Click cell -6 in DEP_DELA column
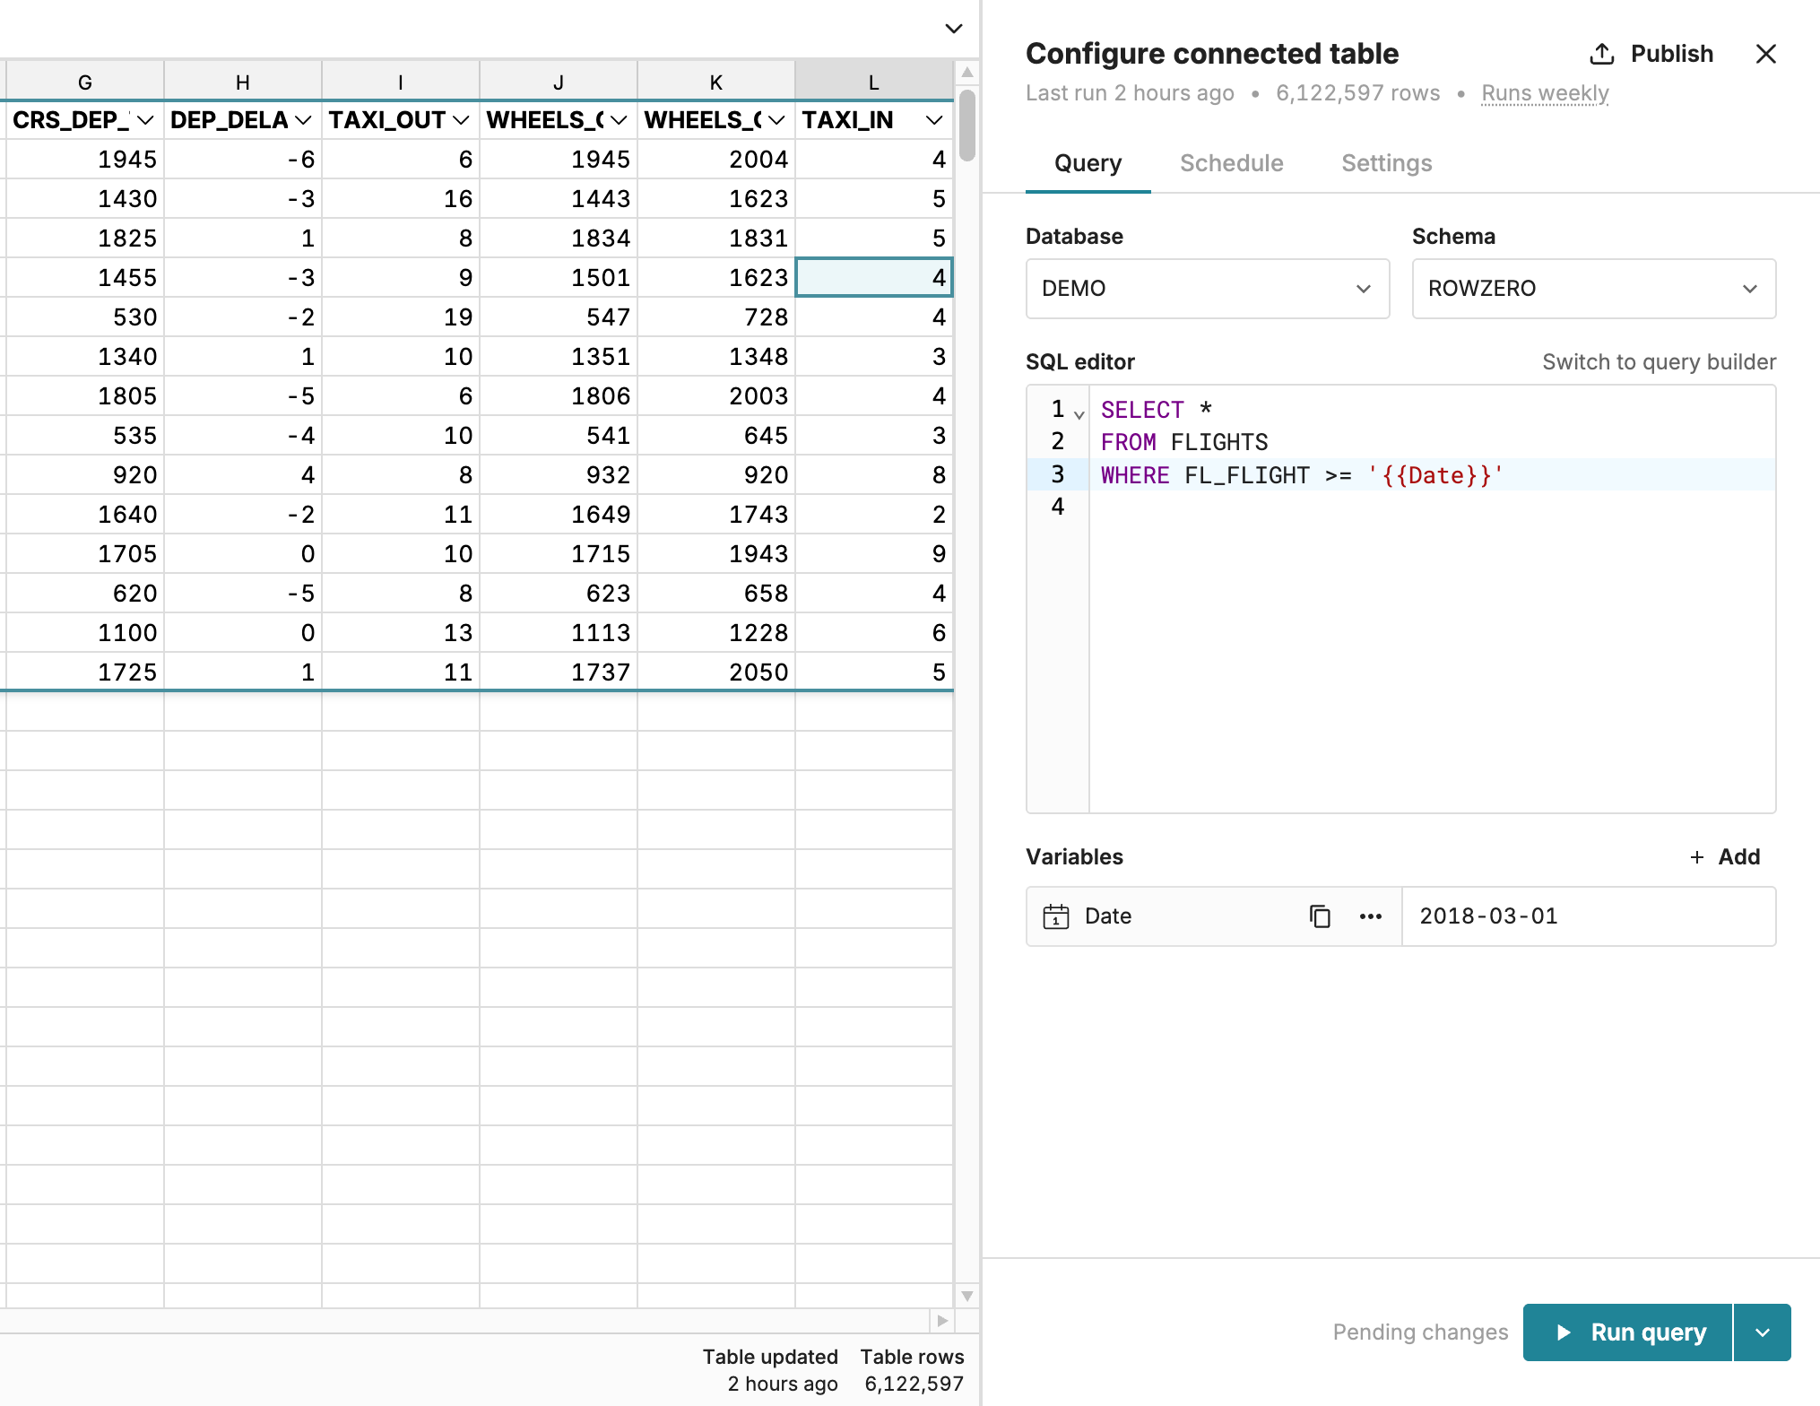The image size is (1820, 1406). 243,160
